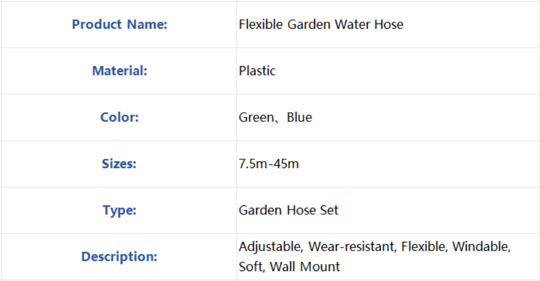Click the word Flexible in product name

(261, 25)
